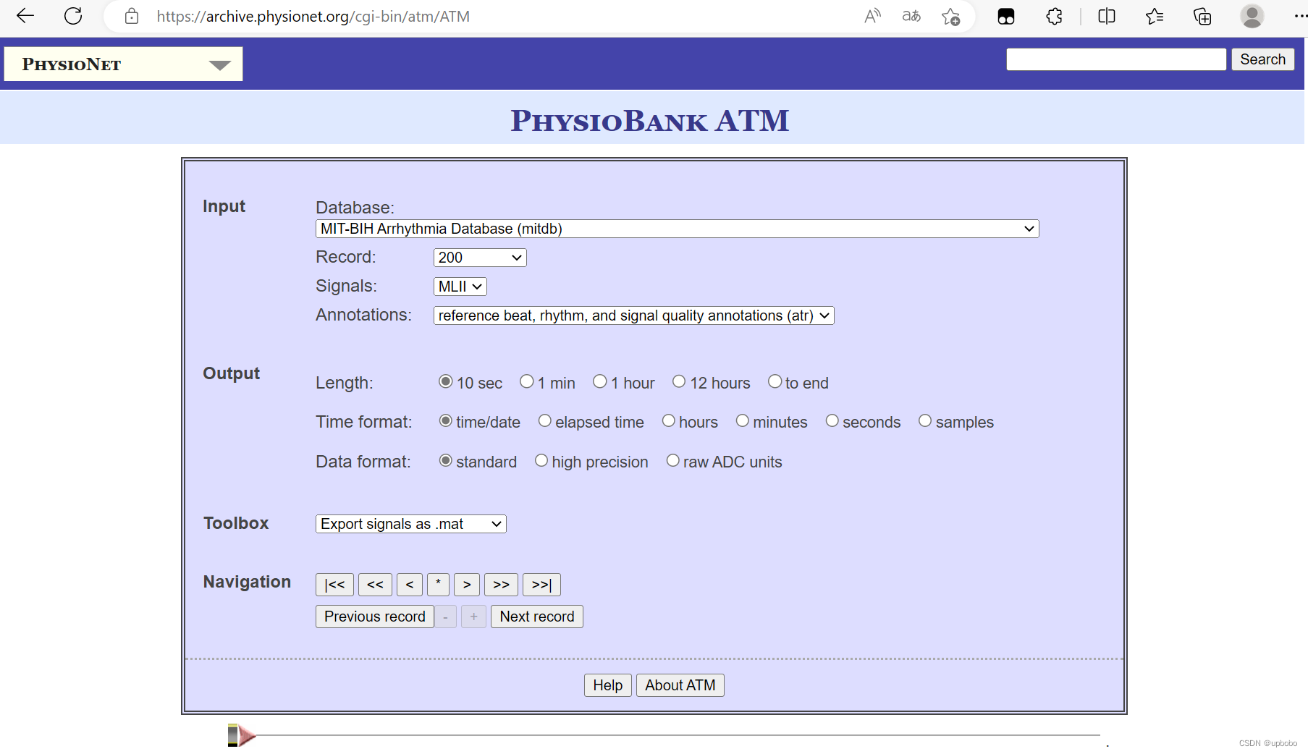This screenshot has height=754, width=1308.
Task: Choose the hours time format
Action: (x=669, y=420)
